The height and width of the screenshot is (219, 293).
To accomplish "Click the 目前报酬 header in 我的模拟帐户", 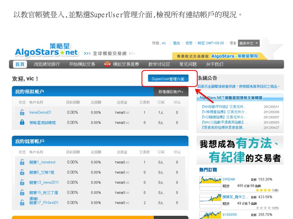I will pos(73,102).
